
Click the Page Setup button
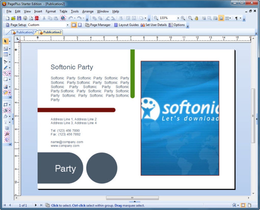coord(16,25)
